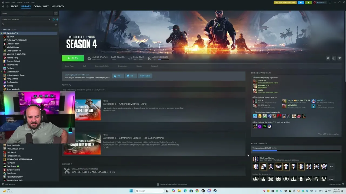Select Big Walk in the library
This screenshot has width=346, height=194.
coord(10,37)
